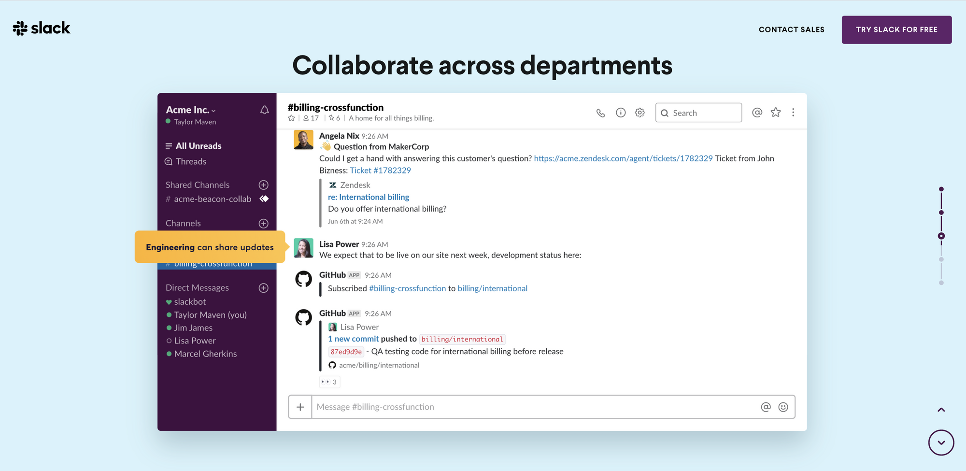
Task: Open re: International billing link
Action: click(x=369, y=197)
